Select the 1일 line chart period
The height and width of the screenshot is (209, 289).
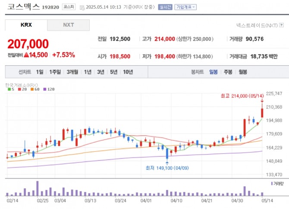40,72
